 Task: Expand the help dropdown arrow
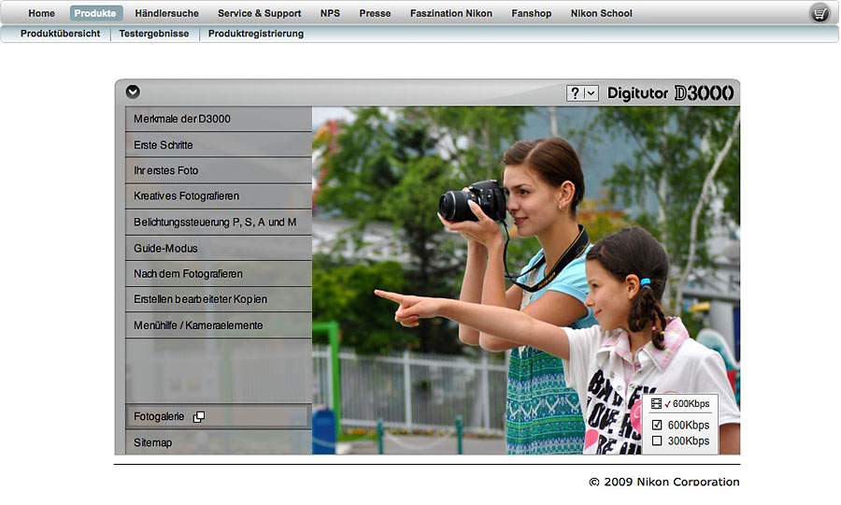pyautogui.click(x=591, y=93)
